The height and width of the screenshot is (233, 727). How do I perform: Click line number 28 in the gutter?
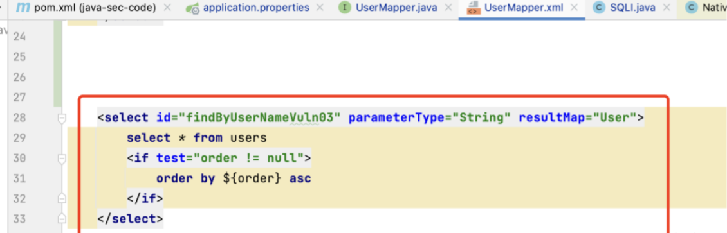(19, 118)
